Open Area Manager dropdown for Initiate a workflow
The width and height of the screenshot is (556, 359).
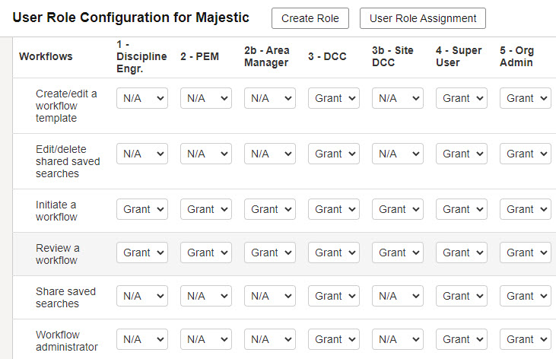pyautogui.click(x=270, y=209)
